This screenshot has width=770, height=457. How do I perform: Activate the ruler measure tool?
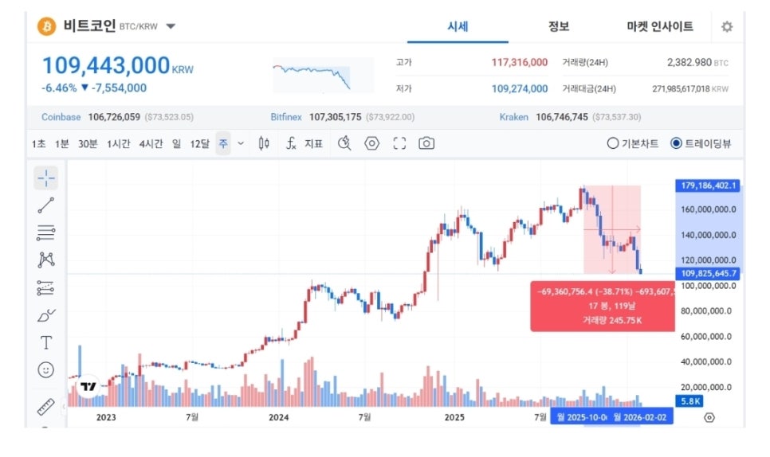[45, 407]
